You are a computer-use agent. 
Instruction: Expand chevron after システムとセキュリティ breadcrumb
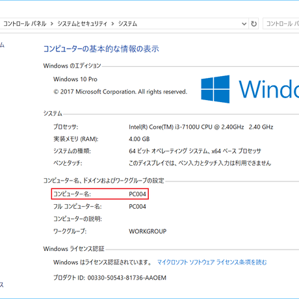pyautogui.click(x=112, y=24)
